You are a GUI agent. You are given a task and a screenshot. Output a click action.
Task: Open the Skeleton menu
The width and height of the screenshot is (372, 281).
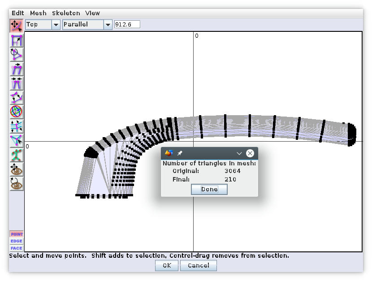[x=66, y=13]
